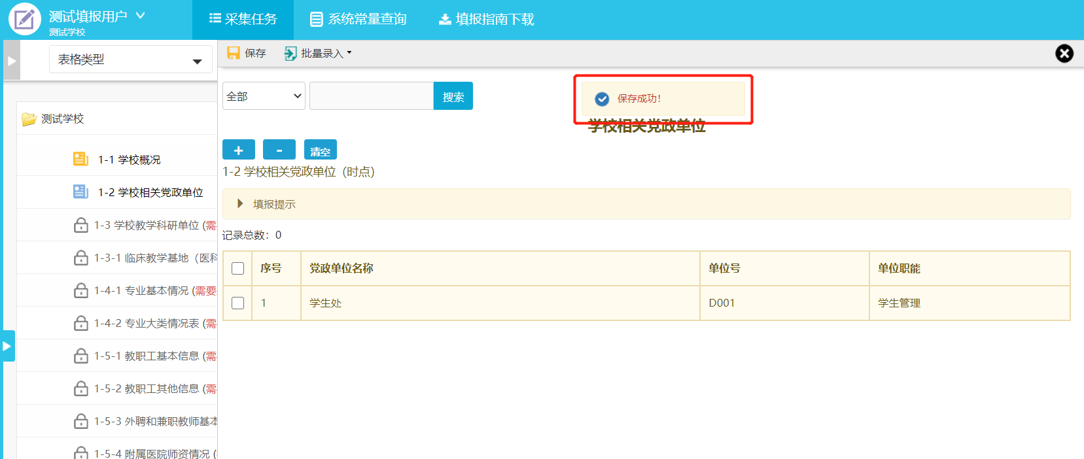Click the search text input field
Viewport: 1084px width, 459px height.
[371, 96]
